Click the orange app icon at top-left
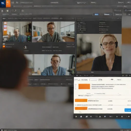131x131 pixels. click(8, 3)
